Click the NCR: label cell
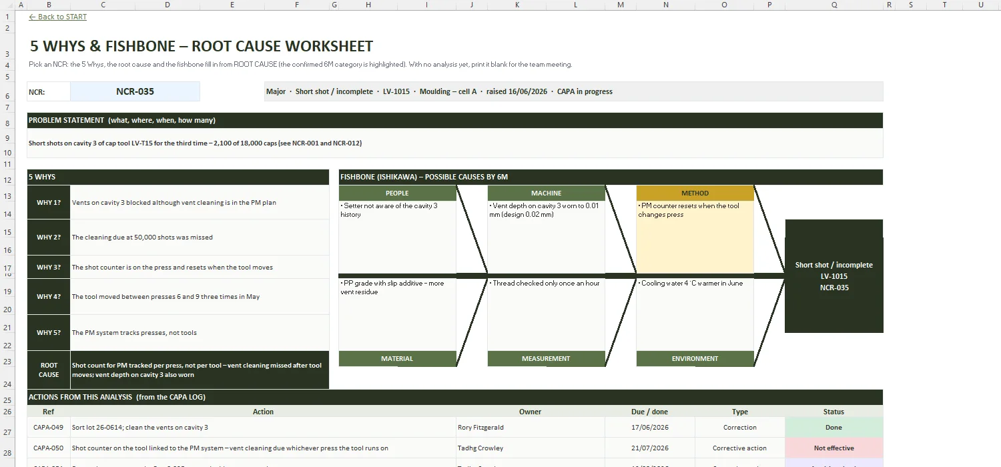Screen dimensions: 1001x467 [x=49, y=91]
